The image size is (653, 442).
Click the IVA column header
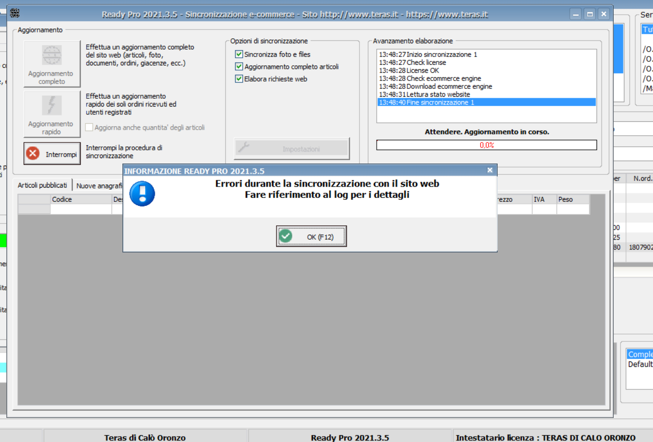[544, 199]
